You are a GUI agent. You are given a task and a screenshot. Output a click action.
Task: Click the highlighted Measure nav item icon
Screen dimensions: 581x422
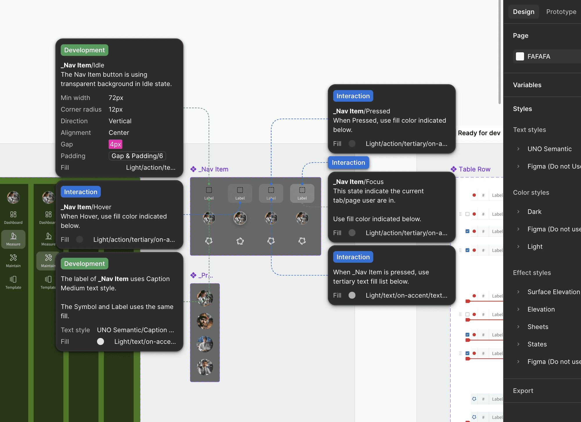(13, 236)
